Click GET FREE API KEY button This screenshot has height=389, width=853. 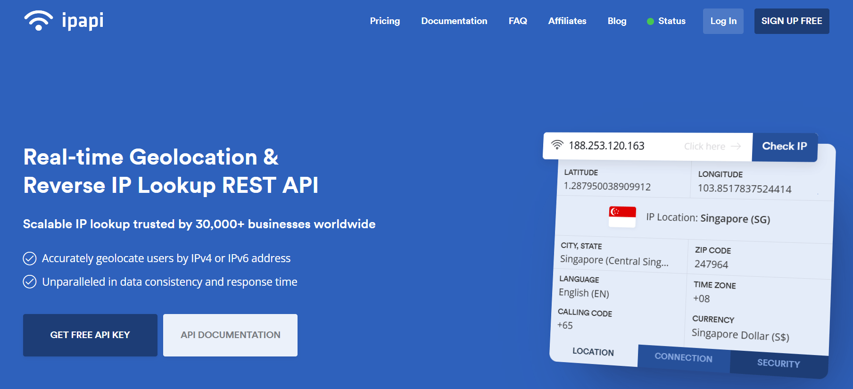(90, 335)
